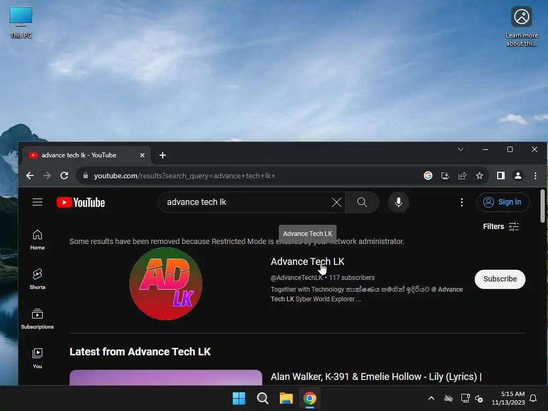Click the page vertical scrollbar
Image resolution: width=548 pixels, height=411 pixels.
543,206
